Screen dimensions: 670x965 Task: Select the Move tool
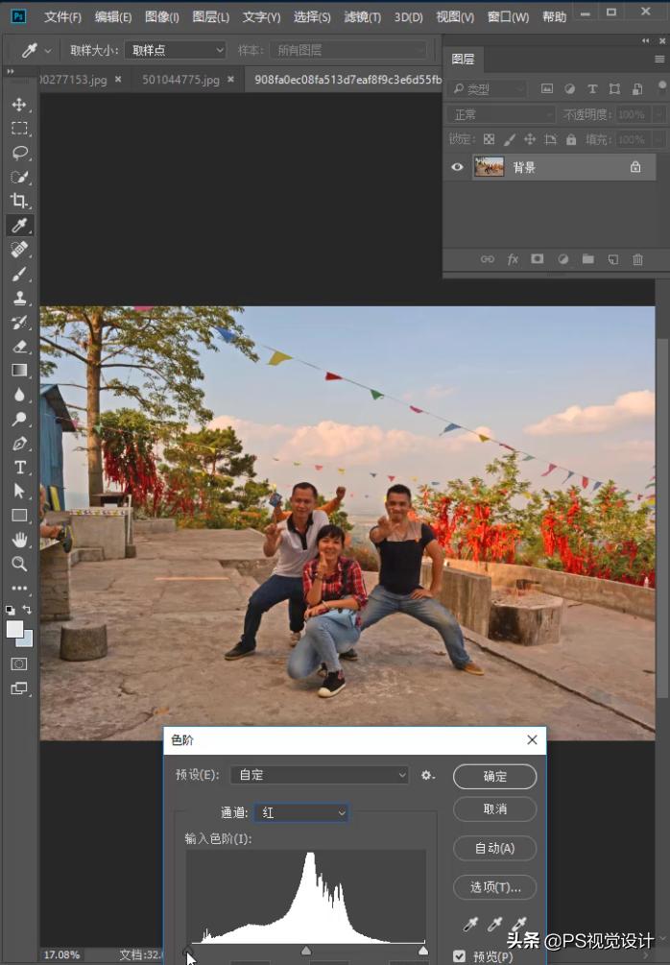click(19, 104)
